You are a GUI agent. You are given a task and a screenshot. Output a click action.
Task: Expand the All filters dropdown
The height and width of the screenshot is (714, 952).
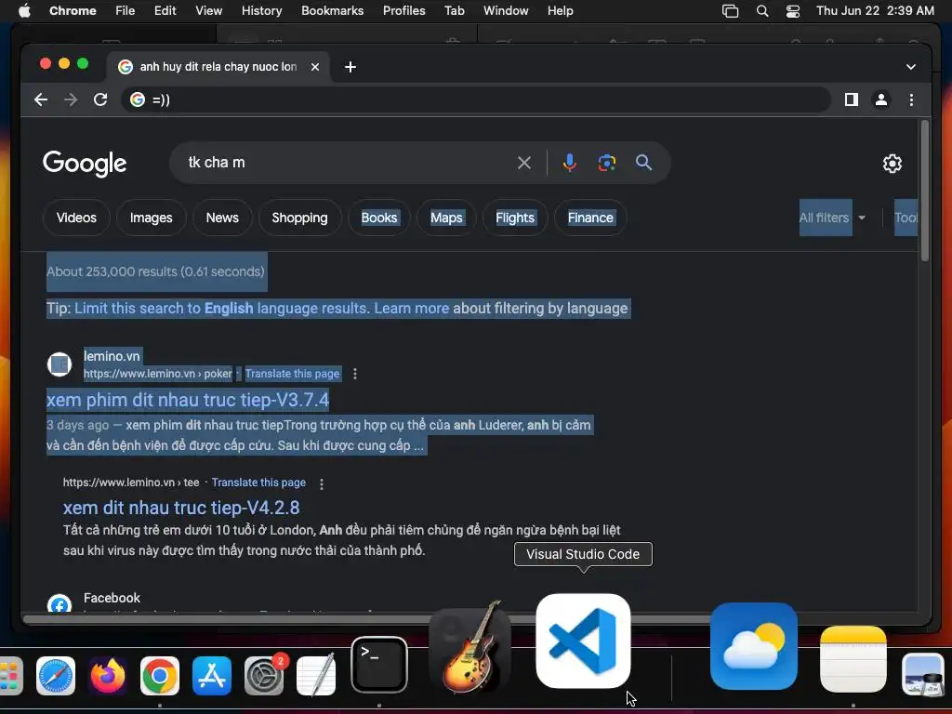(832, 218)
